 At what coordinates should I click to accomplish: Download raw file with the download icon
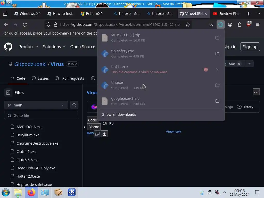(104, 134)
